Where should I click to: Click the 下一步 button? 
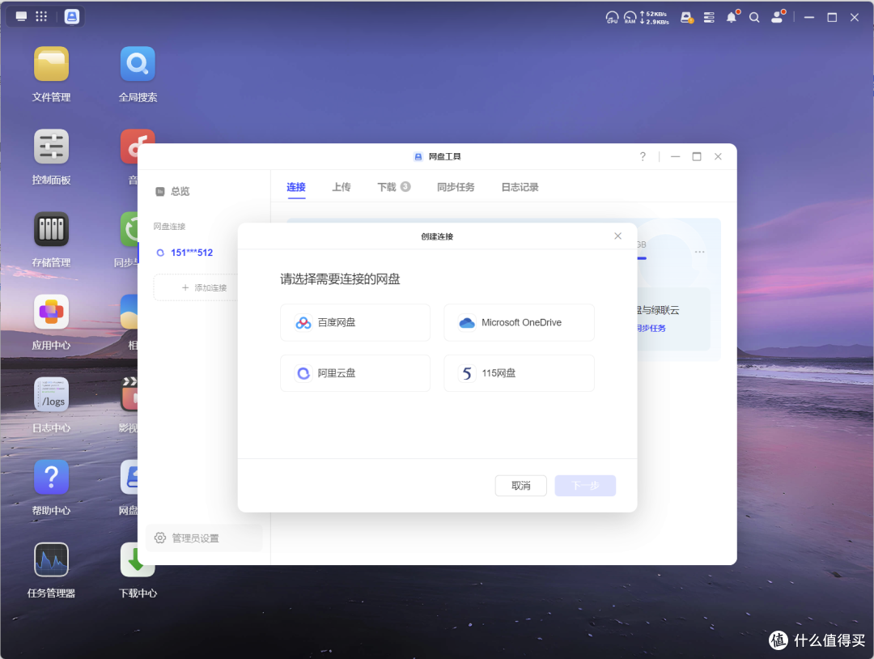pyautogui.click(x=585, y=486)
